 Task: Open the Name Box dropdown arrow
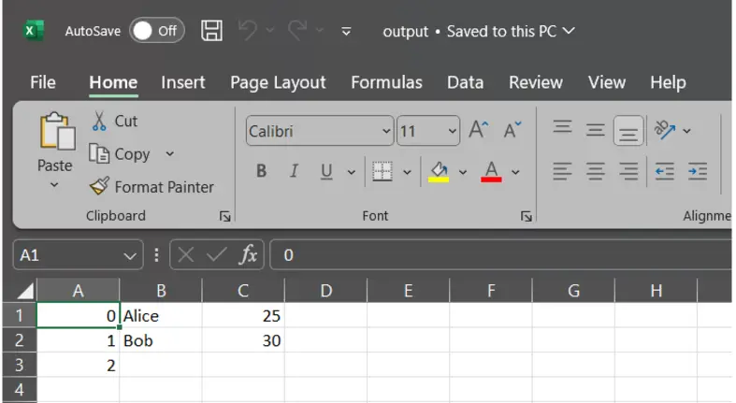(130, 255)
